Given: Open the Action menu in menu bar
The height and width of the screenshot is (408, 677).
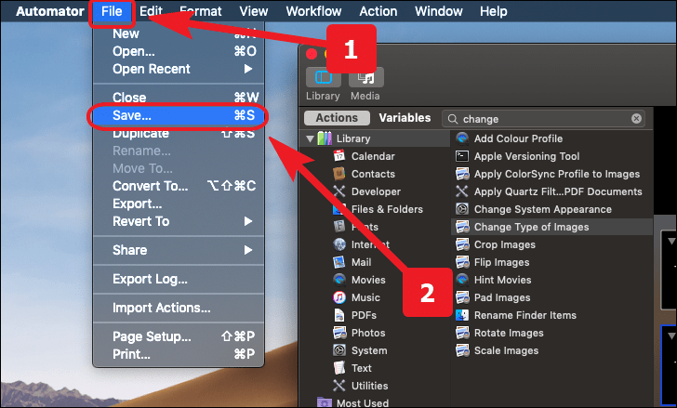Looking at the screenshot, I should pyautogui.click(x=378, y=11).
